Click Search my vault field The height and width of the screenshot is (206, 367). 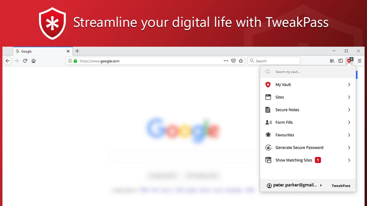click(x=308, y=72)
